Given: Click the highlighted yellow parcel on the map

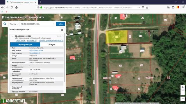Looking at the screenshot, I should tap(117, 37).
